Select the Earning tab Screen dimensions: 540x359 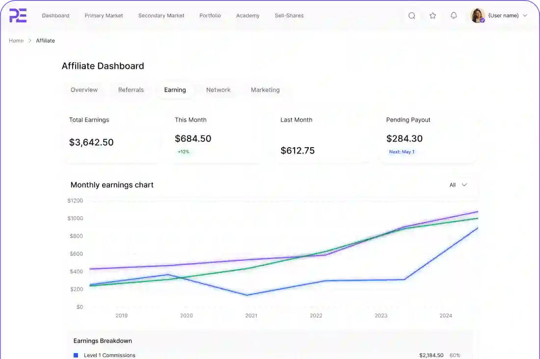pyautogui.click(x=175, y=90)
